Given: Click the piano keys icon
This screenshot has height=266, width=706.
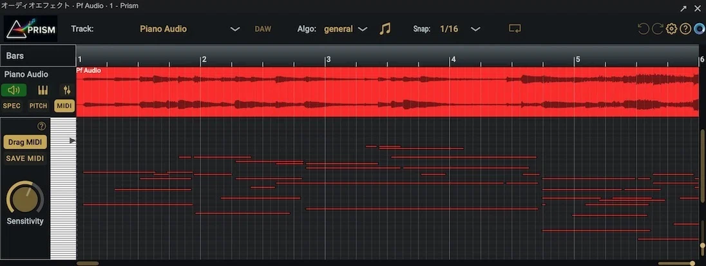Looking at the screenshot, I should coord(43,91).
